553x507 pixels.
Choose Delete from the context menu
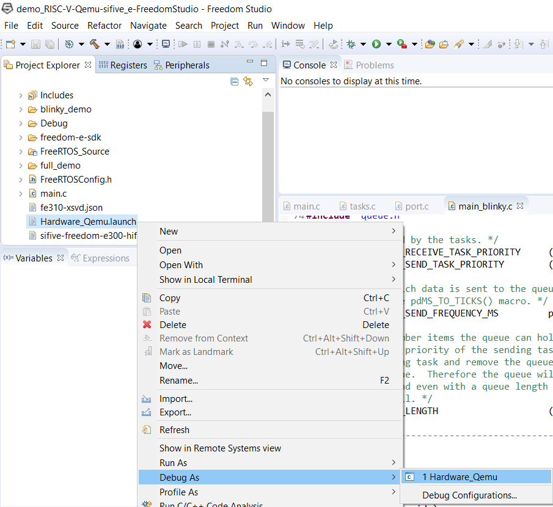tap(270, 325)
